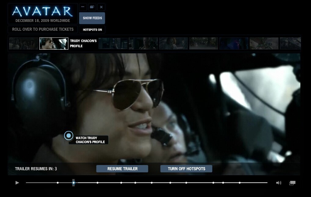Click the Show Feeds button
311x197 pixels.
(x=92, y=18)
